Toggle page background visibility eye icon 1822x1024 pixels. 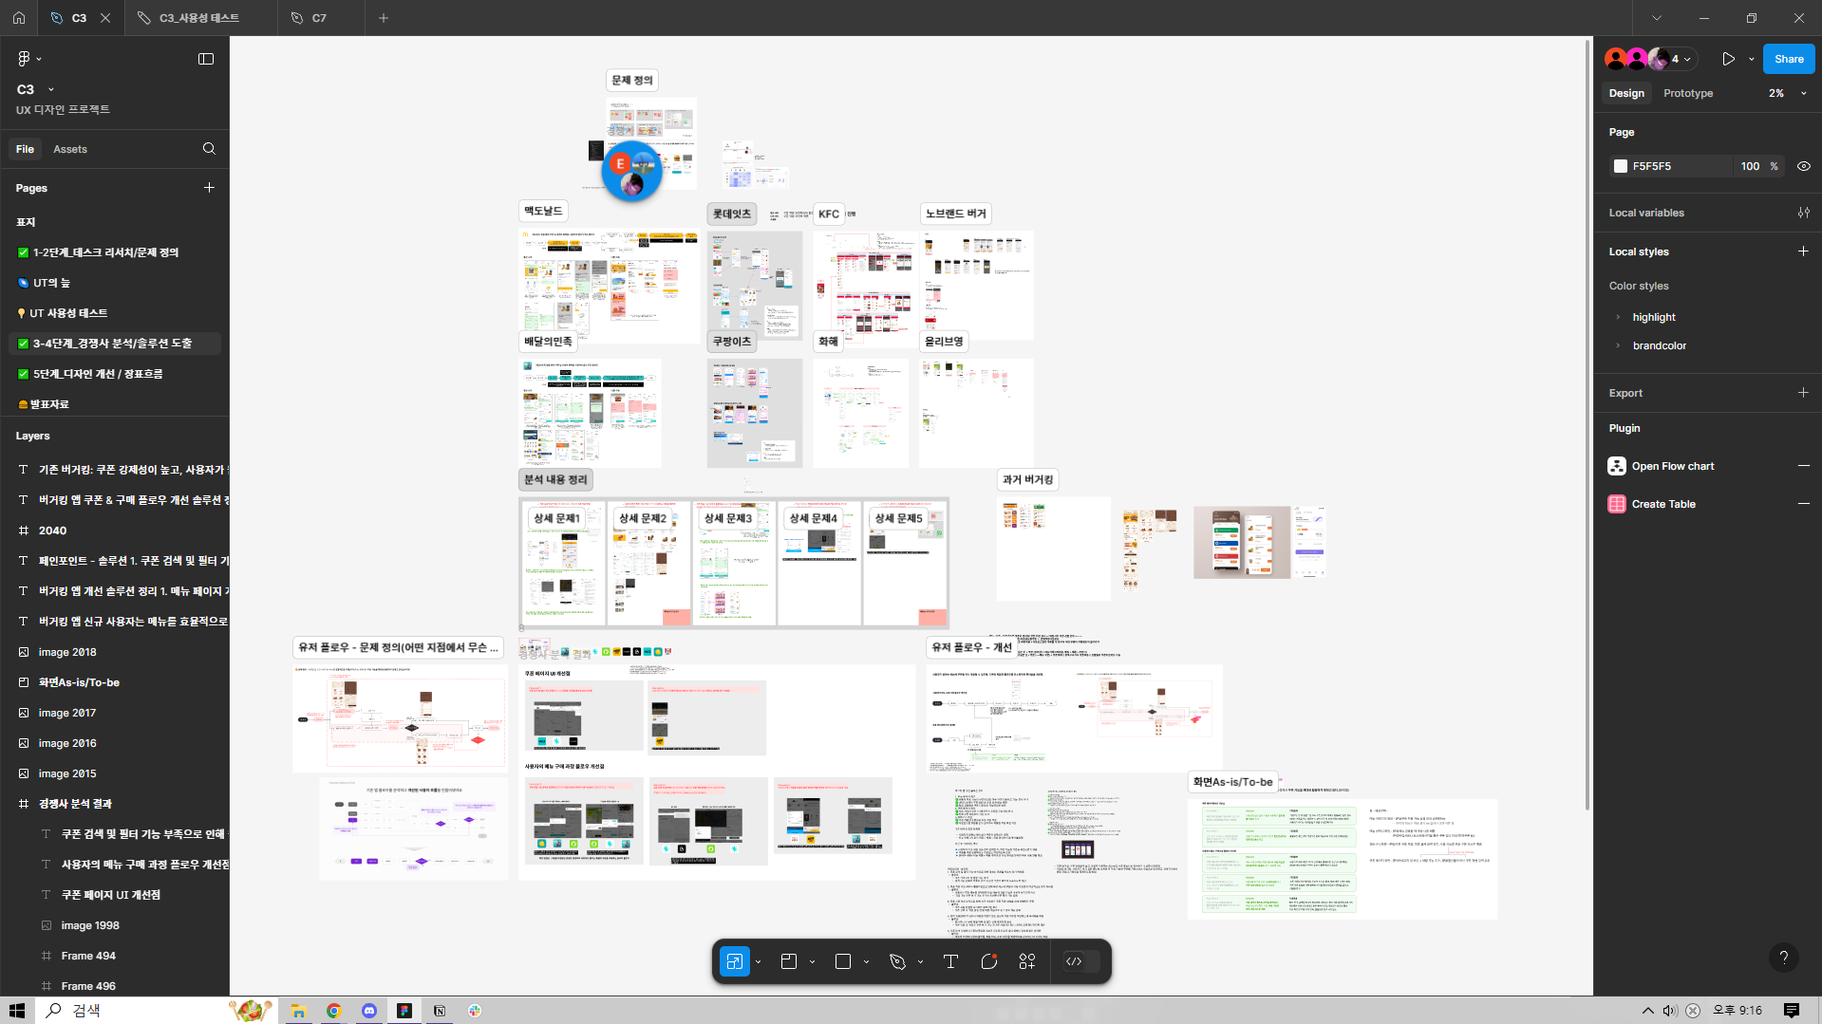point(1803,166)
